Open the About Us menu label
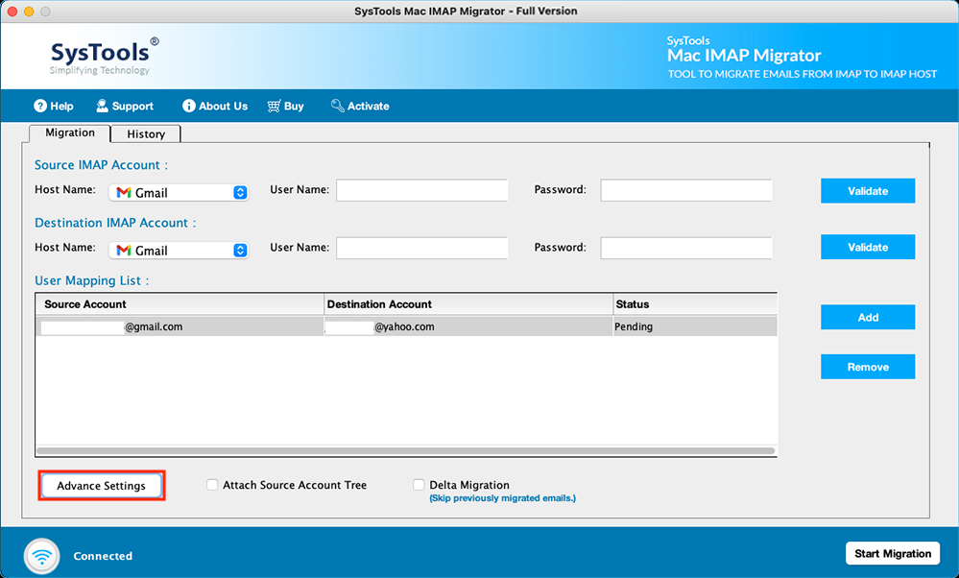 pos(224,106)
